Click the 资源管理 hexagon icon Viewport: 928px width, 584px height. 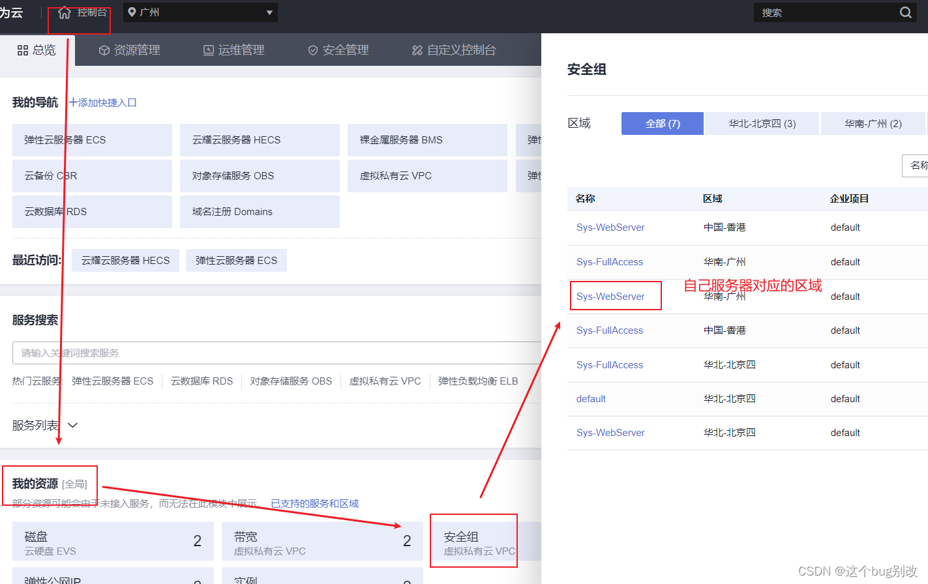pos(104,50)
